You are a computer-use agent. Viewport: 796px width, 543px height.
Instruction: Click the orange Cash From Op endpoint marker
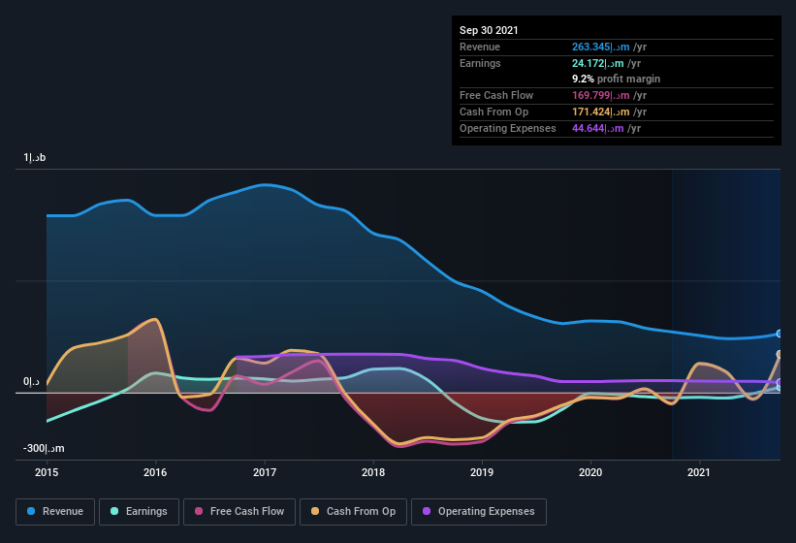click(780, 354)
